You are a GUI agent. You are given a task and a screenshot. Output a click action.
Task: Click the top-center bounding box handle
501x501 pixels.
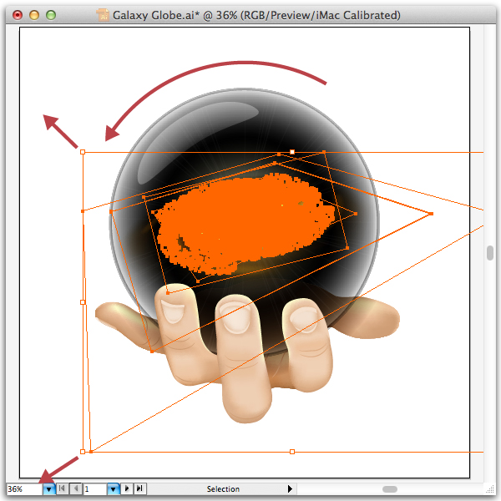coord(292,152)
